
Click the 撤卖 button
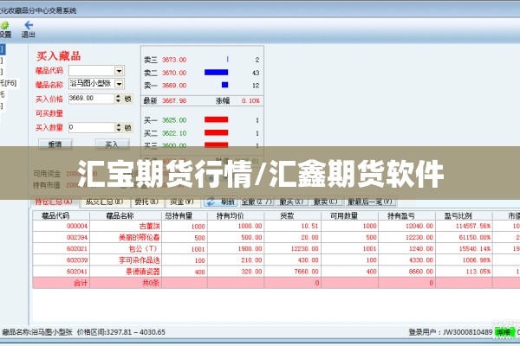[x=326, y=202]
